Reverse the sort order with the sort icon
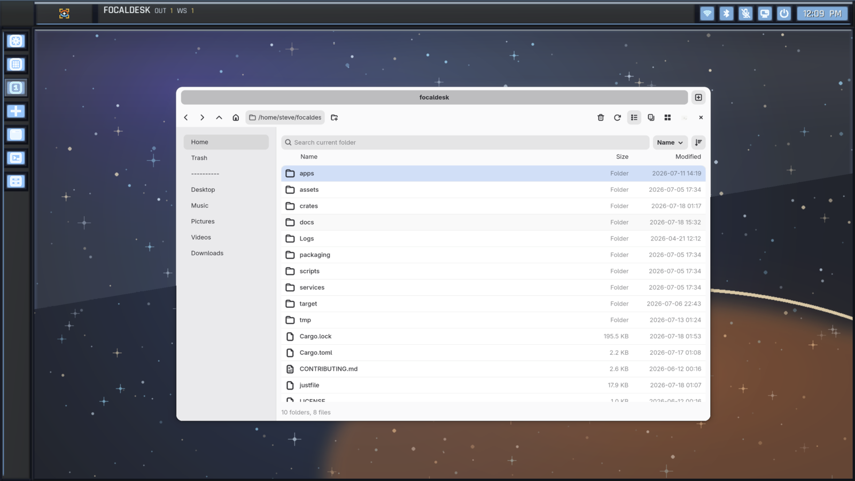 698,142
